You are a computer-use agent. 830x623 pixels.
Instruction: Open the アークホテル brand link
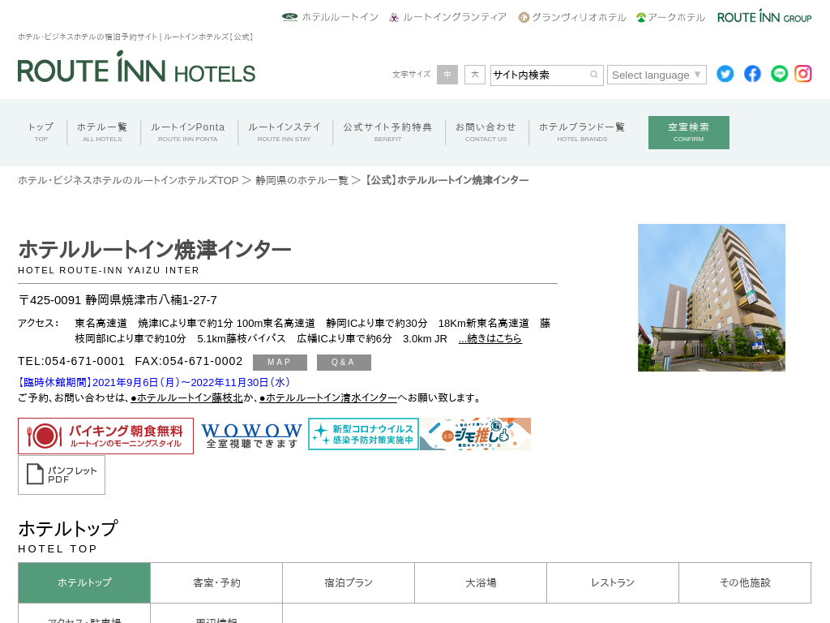[670, 17]
